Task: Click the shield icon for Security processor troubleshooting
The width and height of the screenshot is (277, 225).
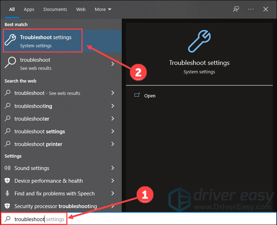Action: coord(8,206)
